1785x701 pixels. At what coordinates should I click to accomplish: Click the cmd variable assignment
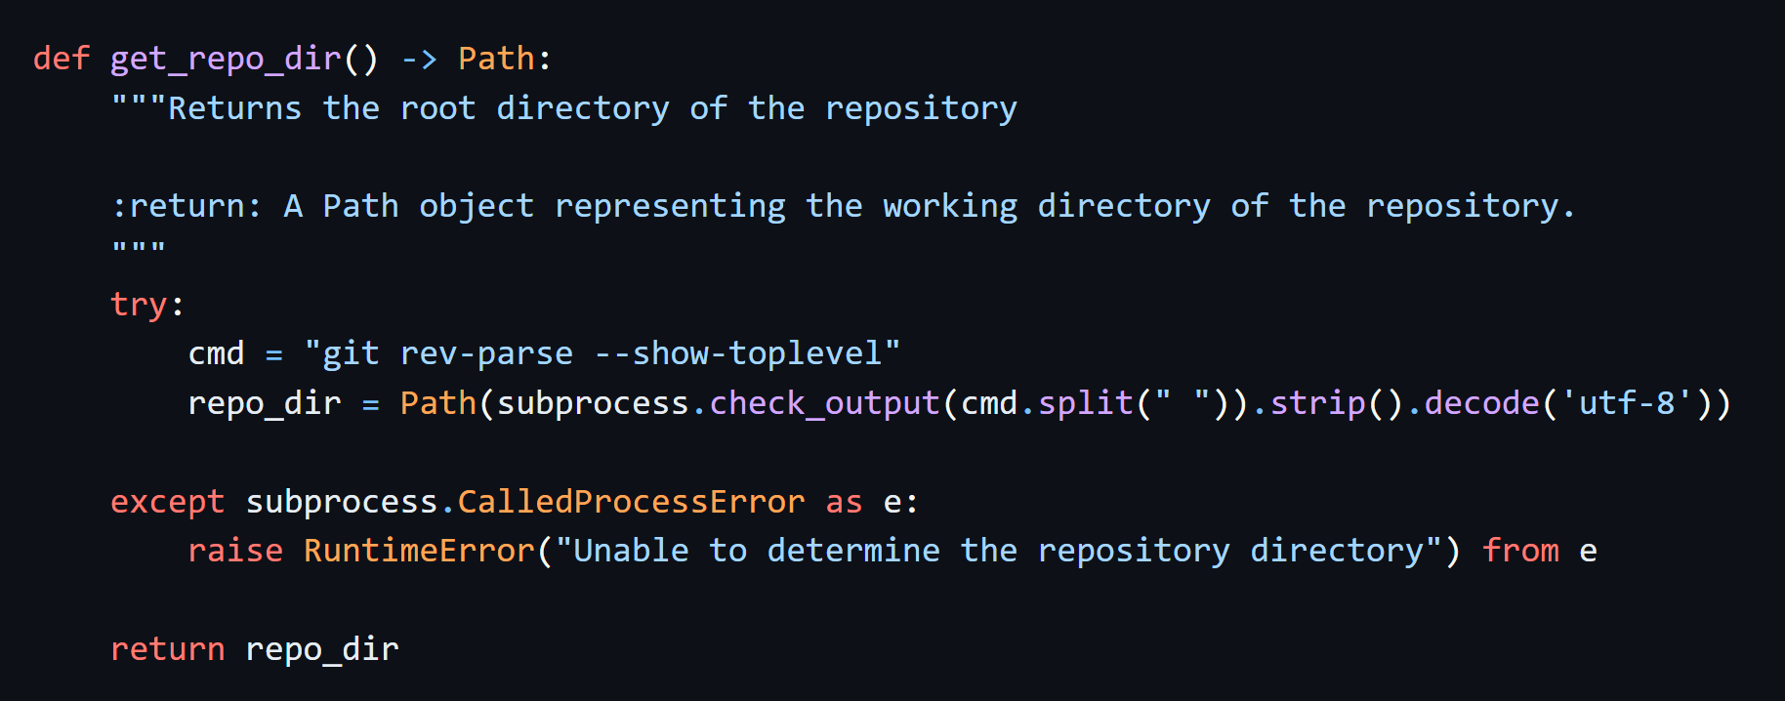click(216, 353)
